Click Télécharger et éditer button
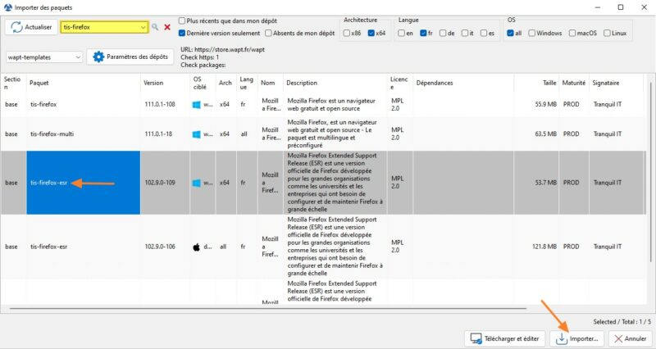Image resolution: width=656 pixels, height=349 pixels. point(505,338)
